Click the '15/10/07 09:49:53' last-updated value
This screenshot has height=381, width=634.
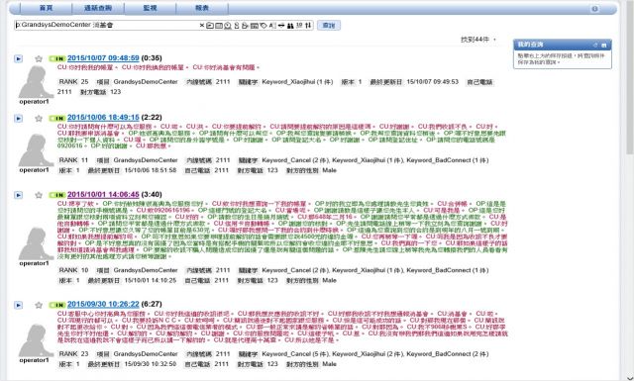432,81
